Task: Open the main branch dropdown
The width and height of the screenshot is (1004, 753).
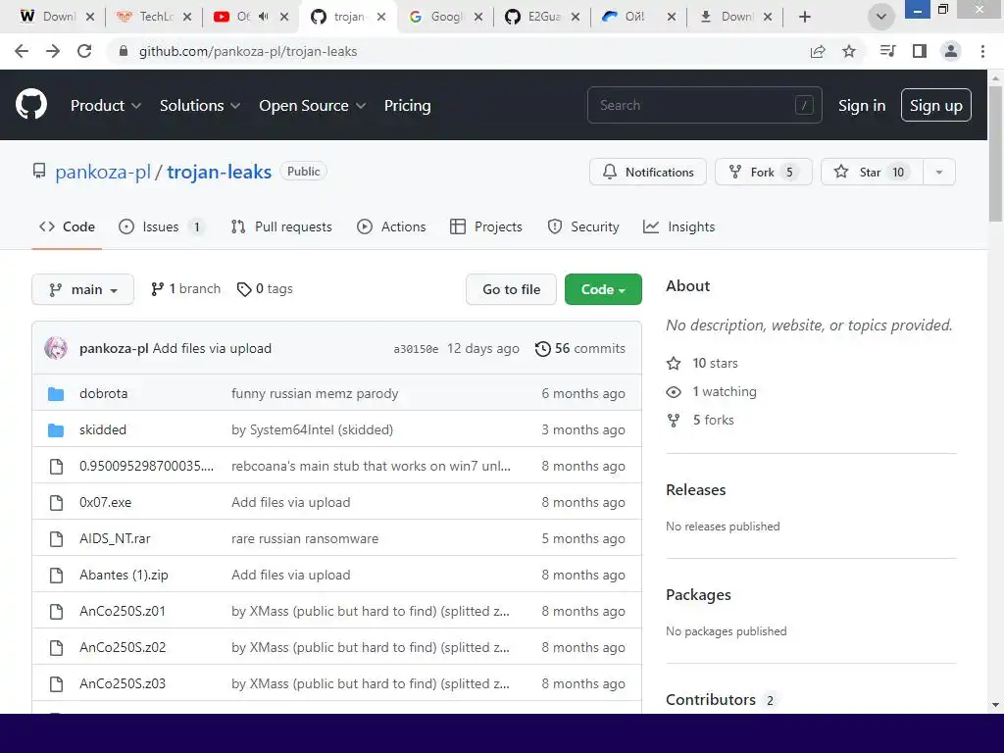Action: [x=82, y=289]
